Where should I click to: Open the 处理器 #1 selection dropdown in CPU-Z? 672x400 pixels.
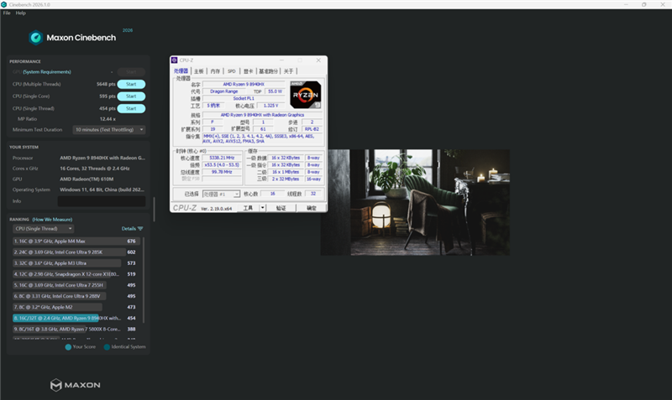coord(221,195)
